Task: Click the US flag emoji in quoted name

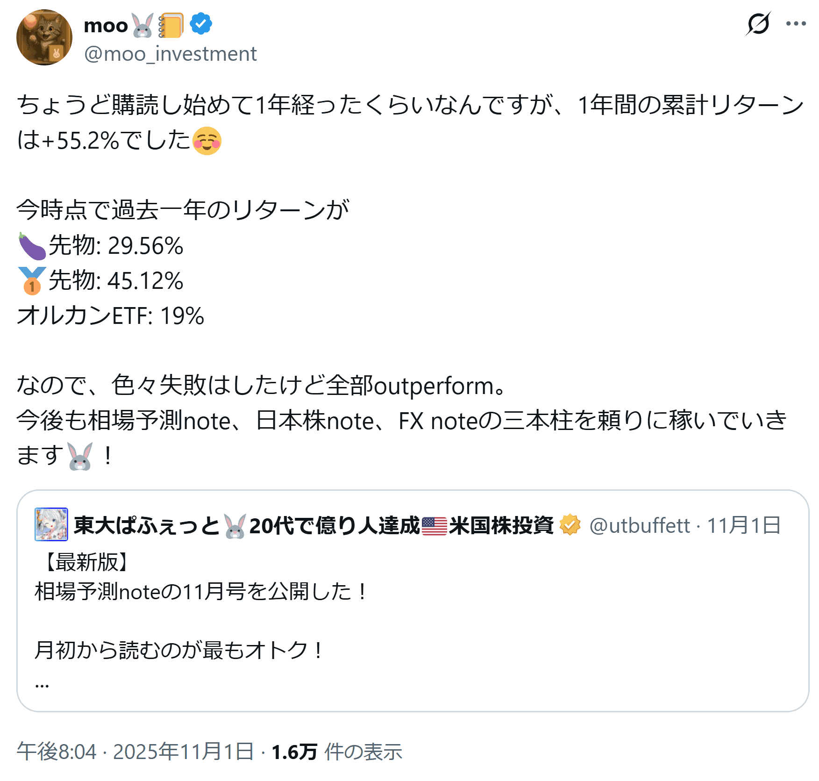Action: (x=434, y=526)
